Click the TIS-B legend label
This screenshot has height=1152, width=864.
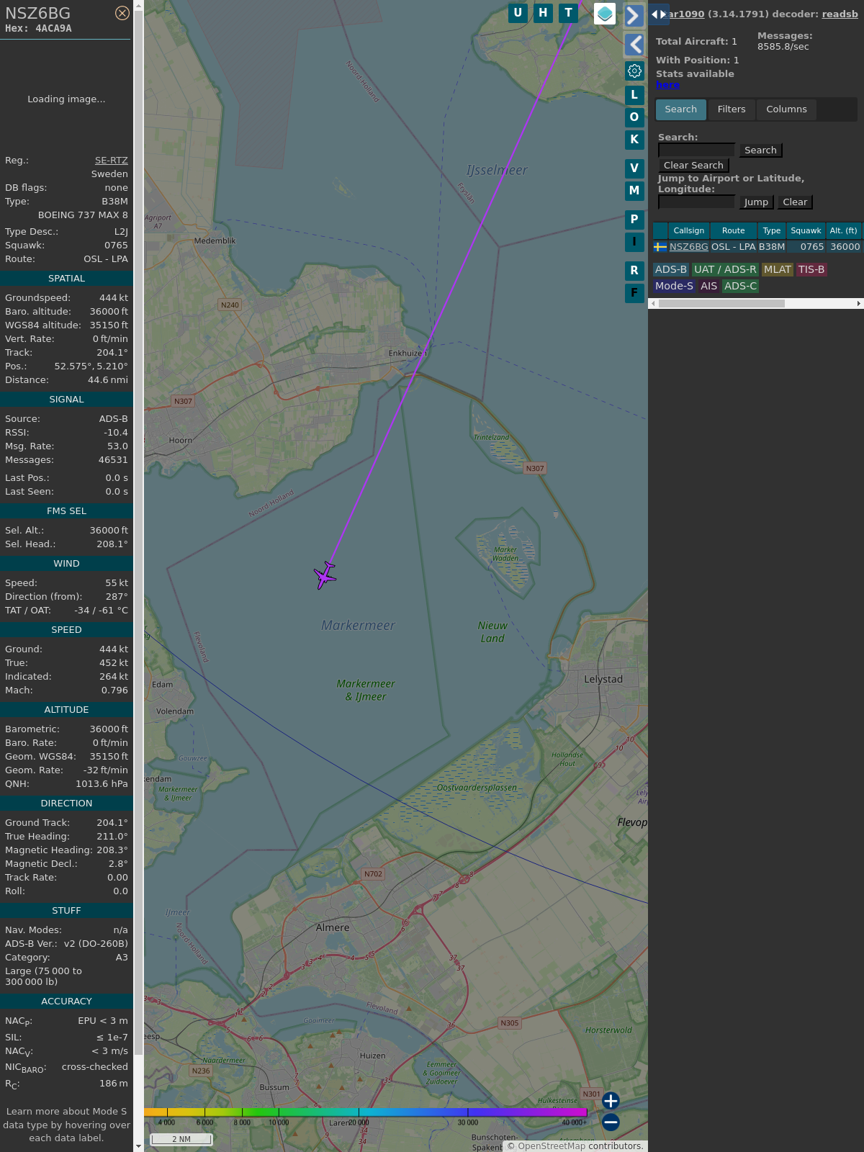[811, 269]
